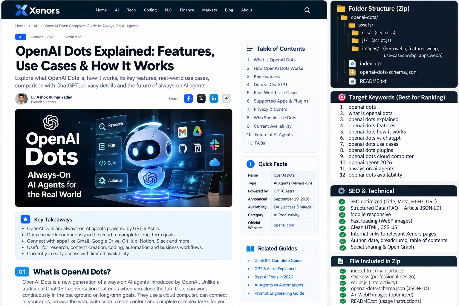
Task: Share article on Facebook
Action: (188, 99)
